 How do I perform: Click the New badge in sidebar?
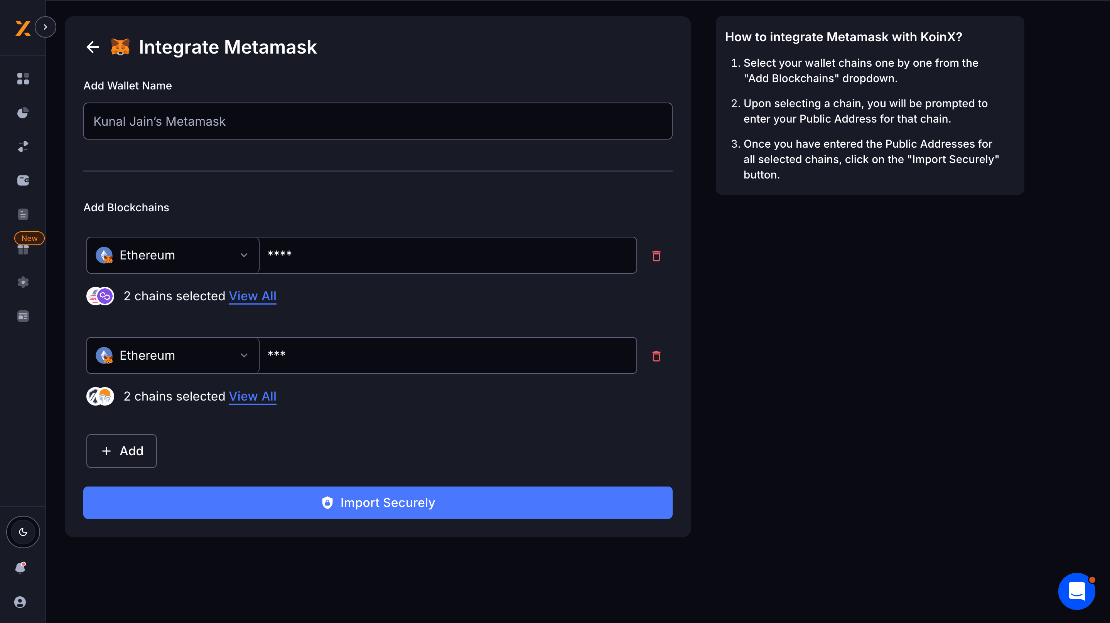point(29,238)
